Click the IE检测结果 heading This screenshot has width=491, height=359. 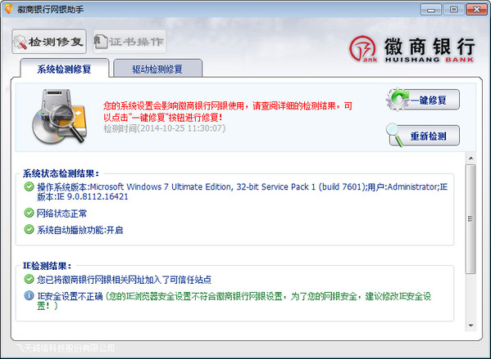click(47, 266)
